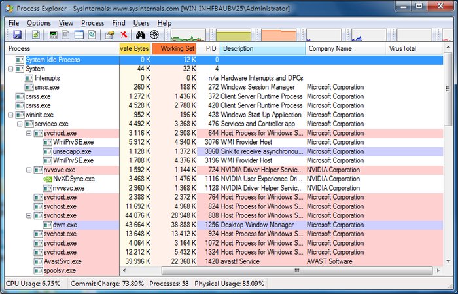Click the green CPU usage mini graph
Image resolution: width=458 pixels, height=294 pixels.
188,35
